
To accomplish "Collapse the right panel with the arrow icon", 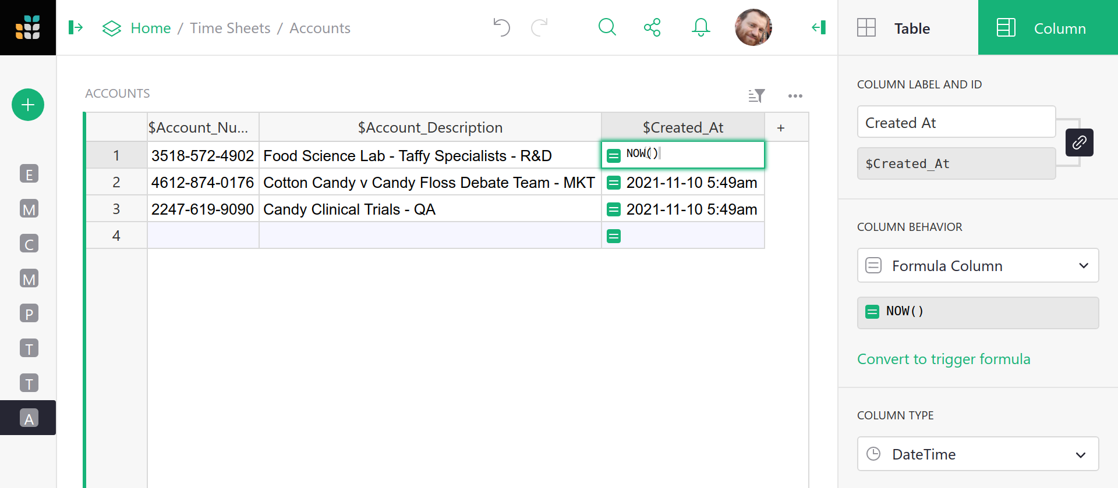I will [818, 27].
